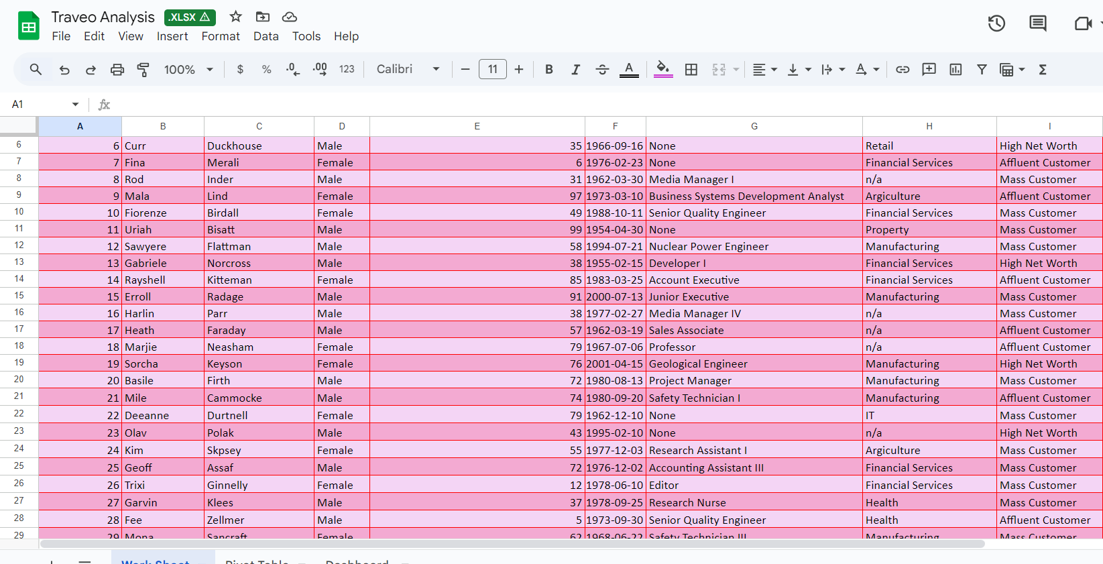Open version history clock icon
1103x564 pixels.
point(996,23)
